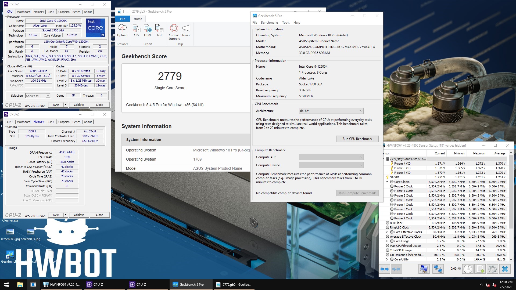Click Close button in upper CPU-Z window

click(99, 105)
